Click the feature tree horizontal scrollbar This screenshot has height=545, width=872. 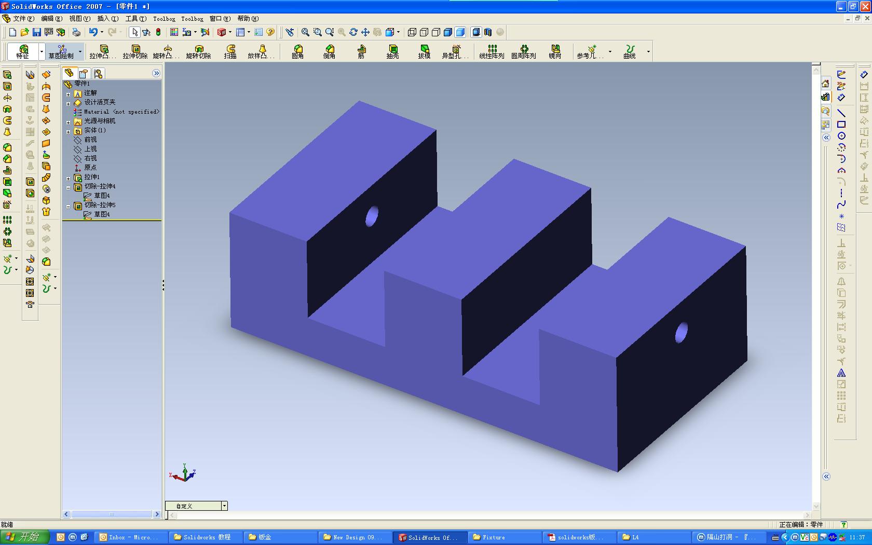point(112,514)
